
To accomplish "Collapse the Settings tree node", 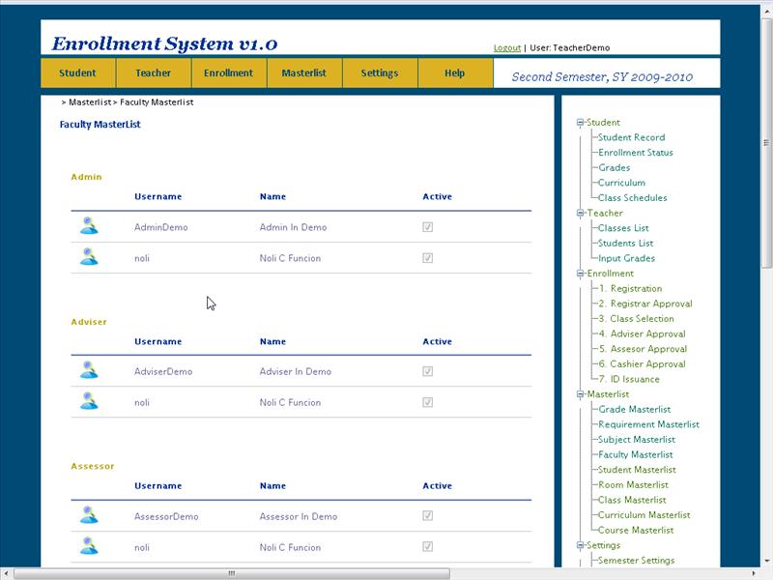I will pyautogui.click(x=581, y=545).
